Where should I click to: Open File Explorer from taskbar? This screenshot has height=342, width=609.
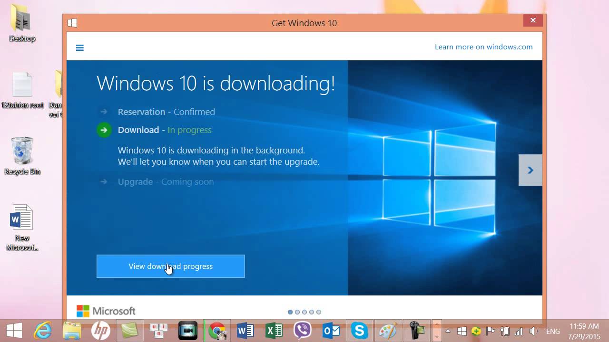tap(72, 330)
